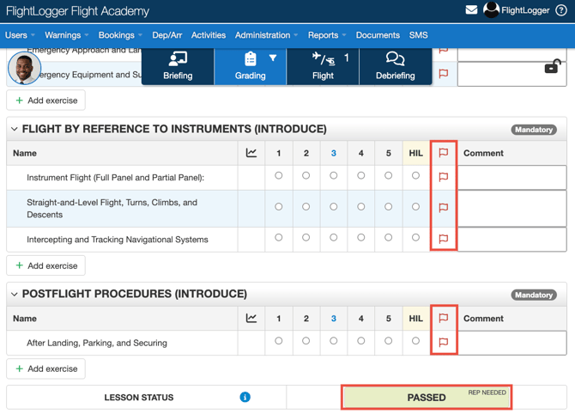The image size is (575, 420).
Task: Collapse Flight by Reference to Instruments section
Action: coord(15,130)
